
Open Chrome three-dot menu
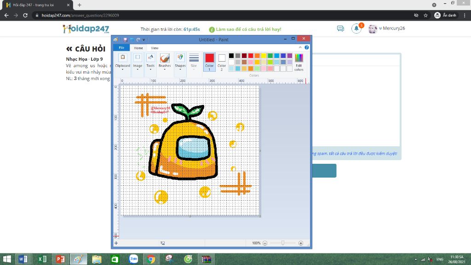(465, 15)
